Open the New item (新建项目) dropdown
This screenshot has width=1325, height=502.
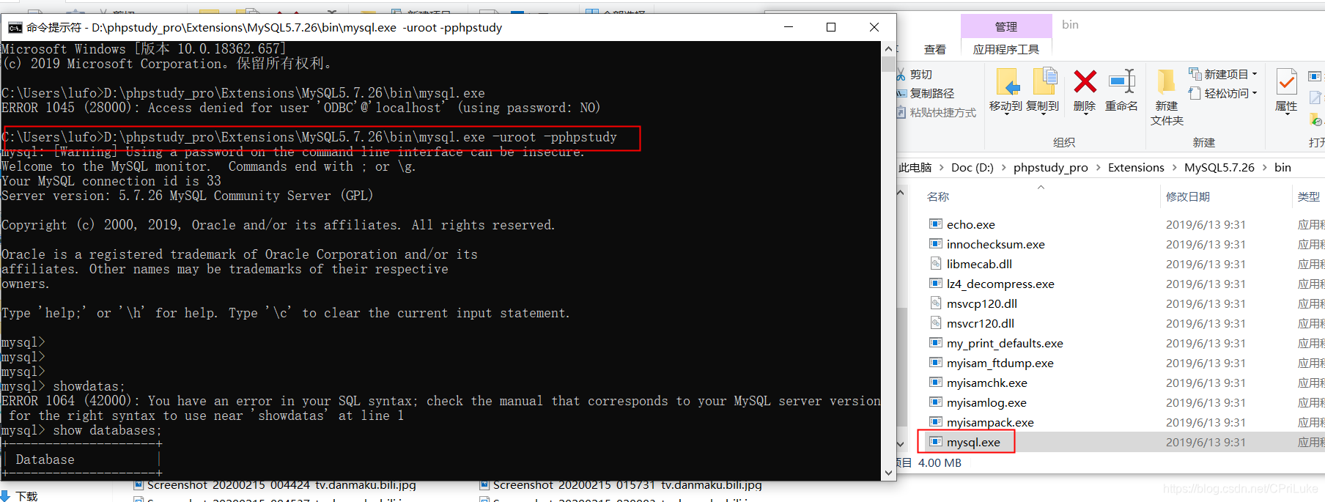coord(1222,74)
